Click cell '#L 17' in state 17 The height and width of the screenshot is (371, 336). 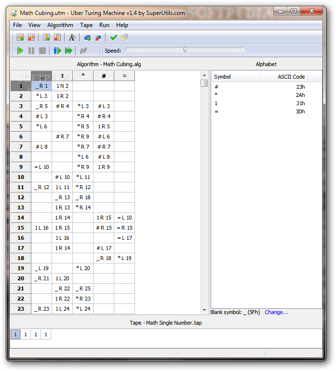click(x=104, y=248)
